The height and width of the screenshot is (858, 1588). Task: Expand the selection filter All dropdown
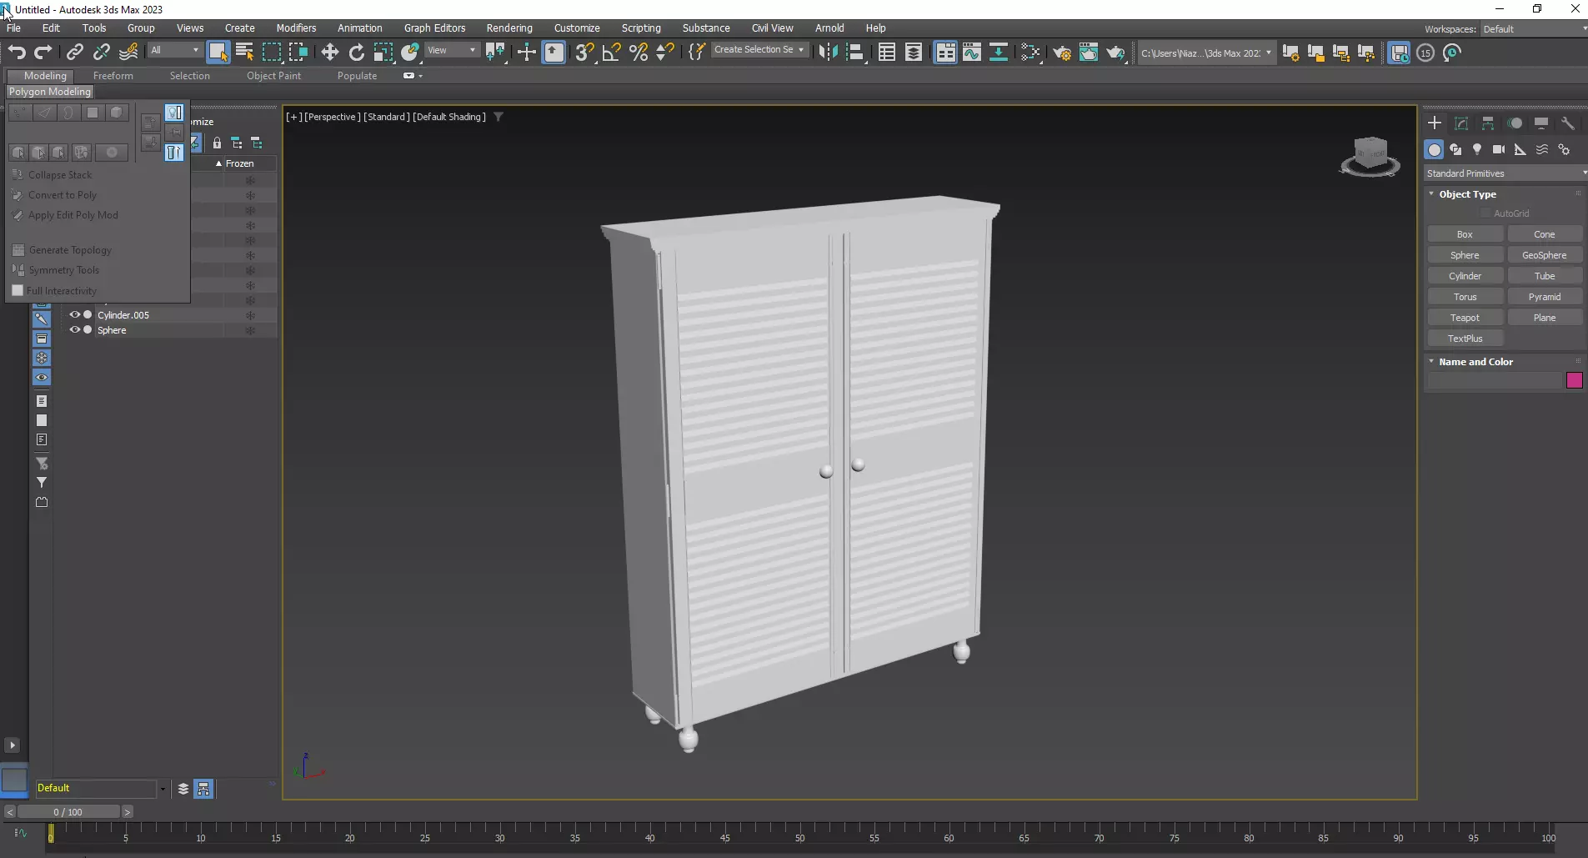click(175, 51)
